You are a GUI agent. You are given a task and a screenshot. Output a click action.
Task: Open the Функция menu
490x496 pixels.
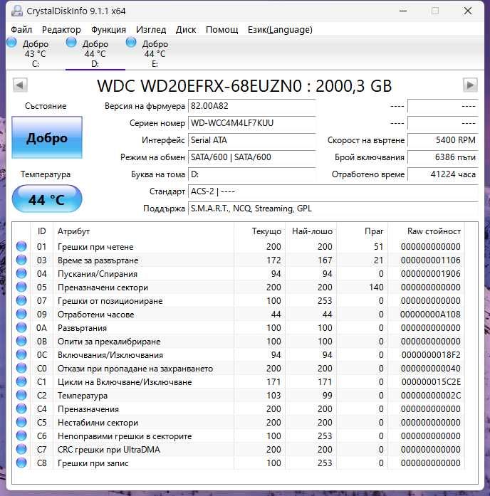(108, 30)
